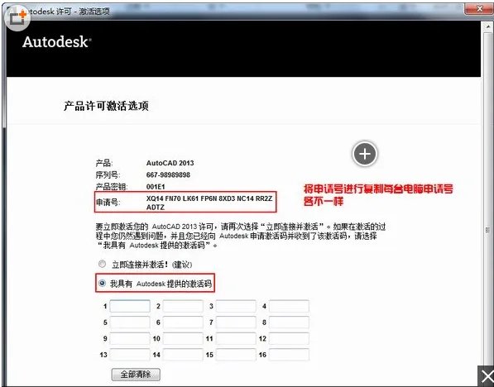Click the orange plus overlay icon at title bar
This screenshot has width=494, height=387.
pyautogui.click(x=17, y=17)
